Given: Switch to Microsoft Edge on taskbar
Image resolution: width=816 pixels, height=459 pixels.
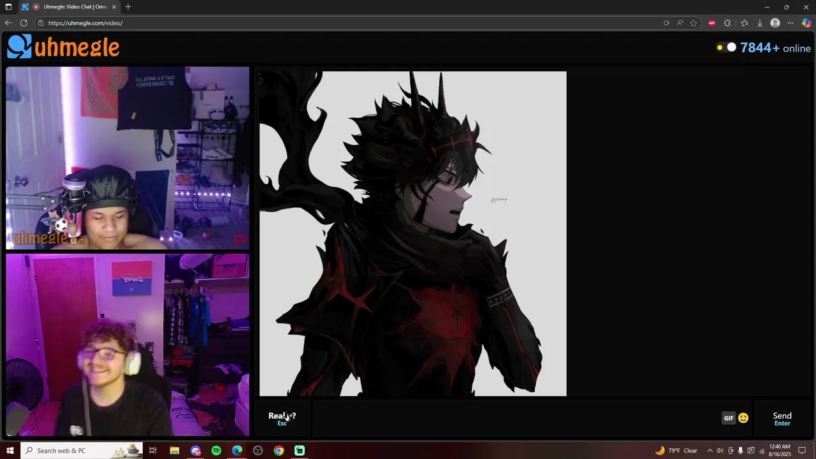Looking at the screenshot, I should coord(237,451).
